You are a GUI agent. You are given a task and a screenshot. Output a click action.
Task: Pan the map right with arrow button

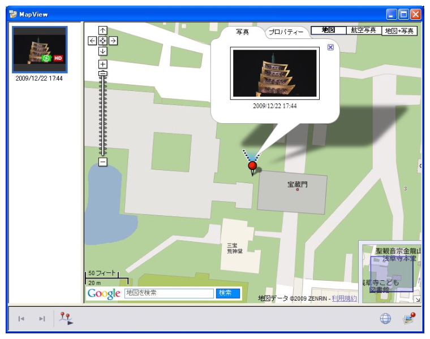113,41
